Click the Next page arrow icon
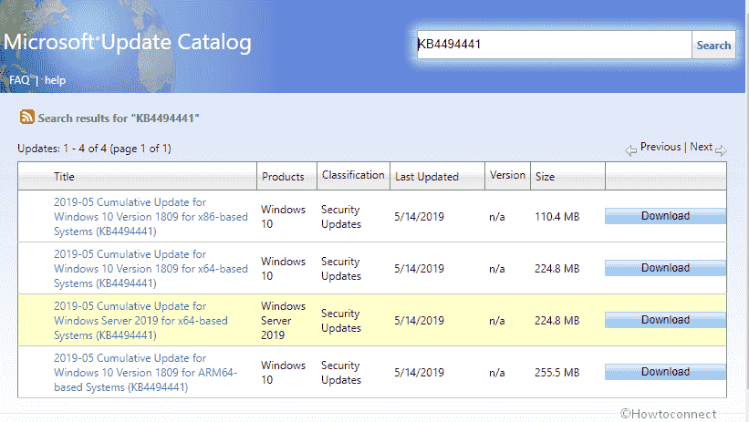Screen dimensions: 749x422 point(721,150)
